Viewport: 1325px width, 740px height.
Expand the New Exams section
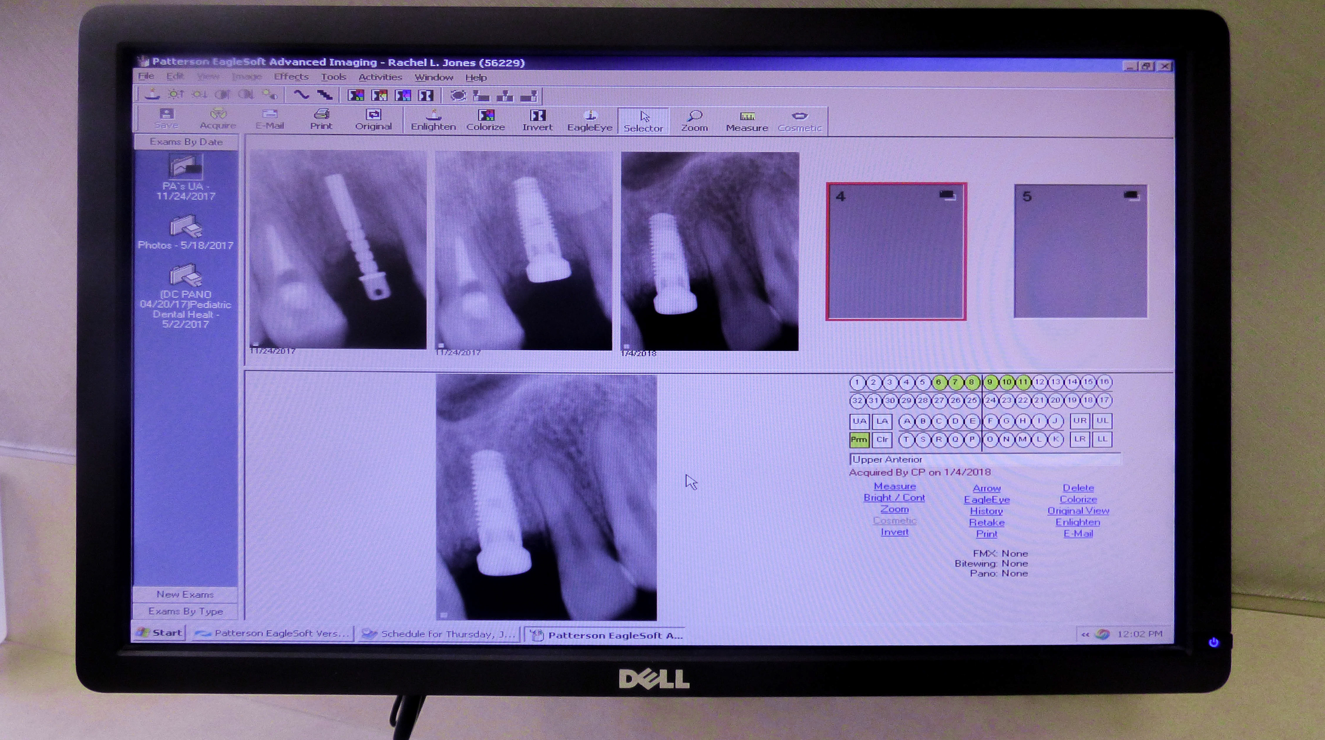[185, 594]
